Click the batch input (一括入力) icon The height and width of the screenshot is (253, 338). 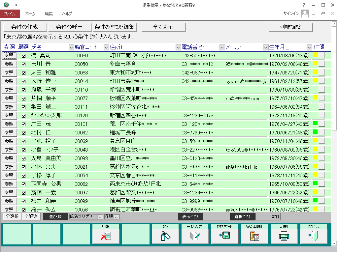click(195, 236)
